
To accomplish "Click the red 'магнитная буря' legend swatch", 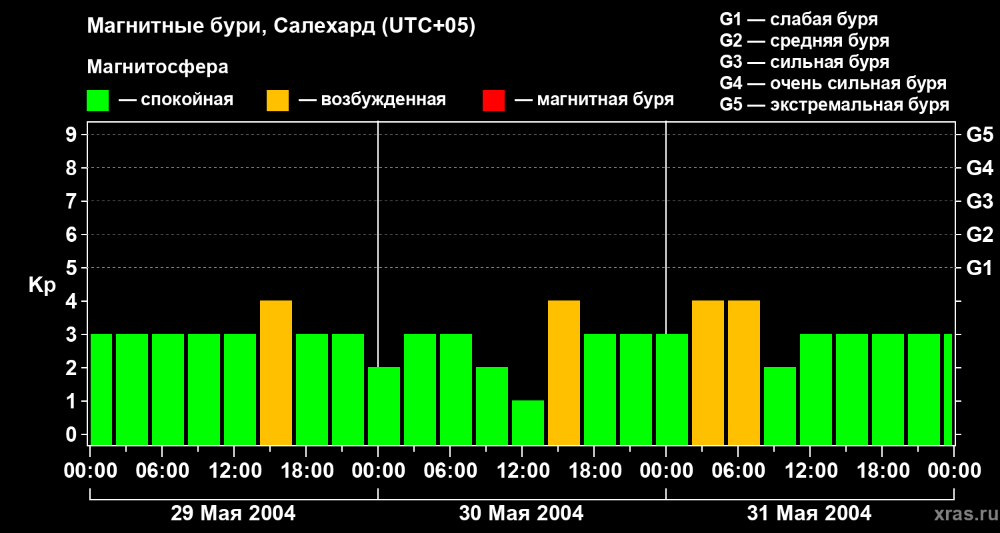I will point(494,100).
